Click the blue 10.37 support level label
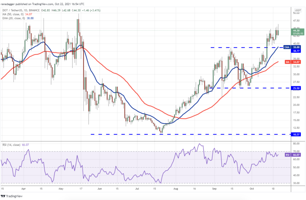 [x=296, y=134]
